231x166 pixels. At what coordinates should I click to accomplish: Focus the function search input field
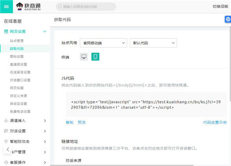click(86, 7)
